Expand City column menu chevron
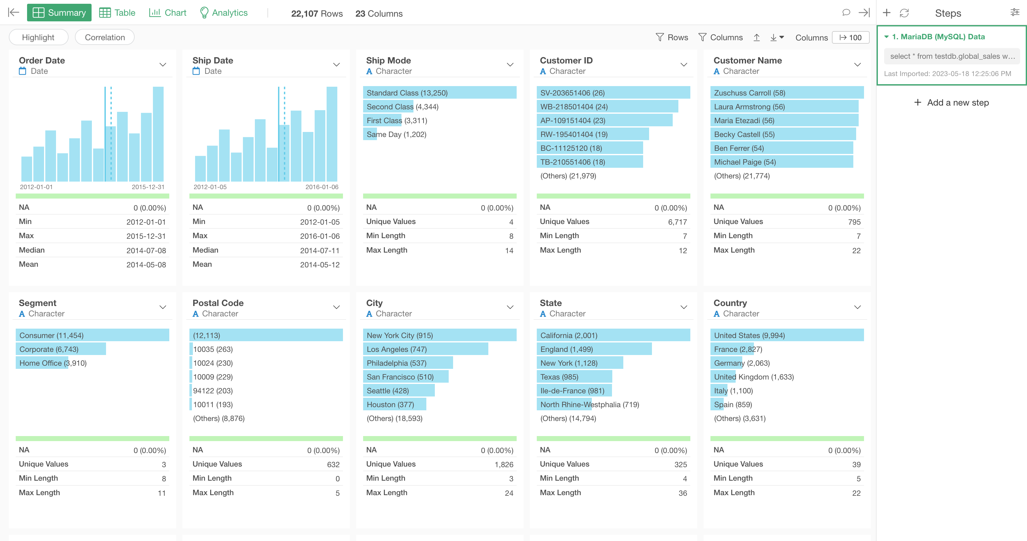 (510, 307)
